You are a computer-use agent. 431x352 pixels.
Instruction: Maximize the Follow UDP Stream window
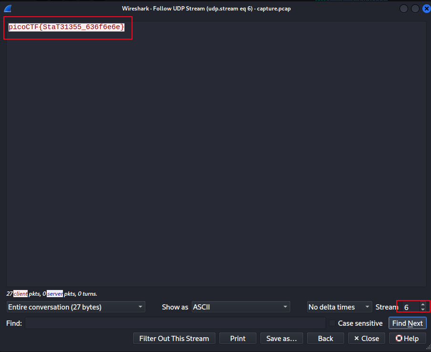click(415, 8)
